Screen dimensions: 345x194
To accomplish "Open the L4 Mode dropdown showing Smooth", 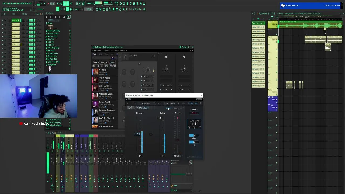I will coord(194,113).
